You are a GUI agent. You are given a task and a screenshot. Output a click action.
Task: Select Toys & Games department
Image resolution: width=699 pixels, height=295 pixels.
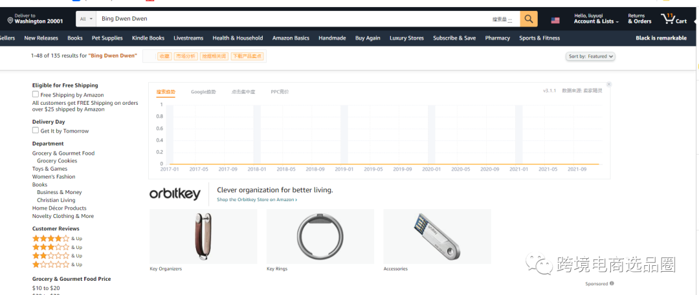(x=50, y=168)
